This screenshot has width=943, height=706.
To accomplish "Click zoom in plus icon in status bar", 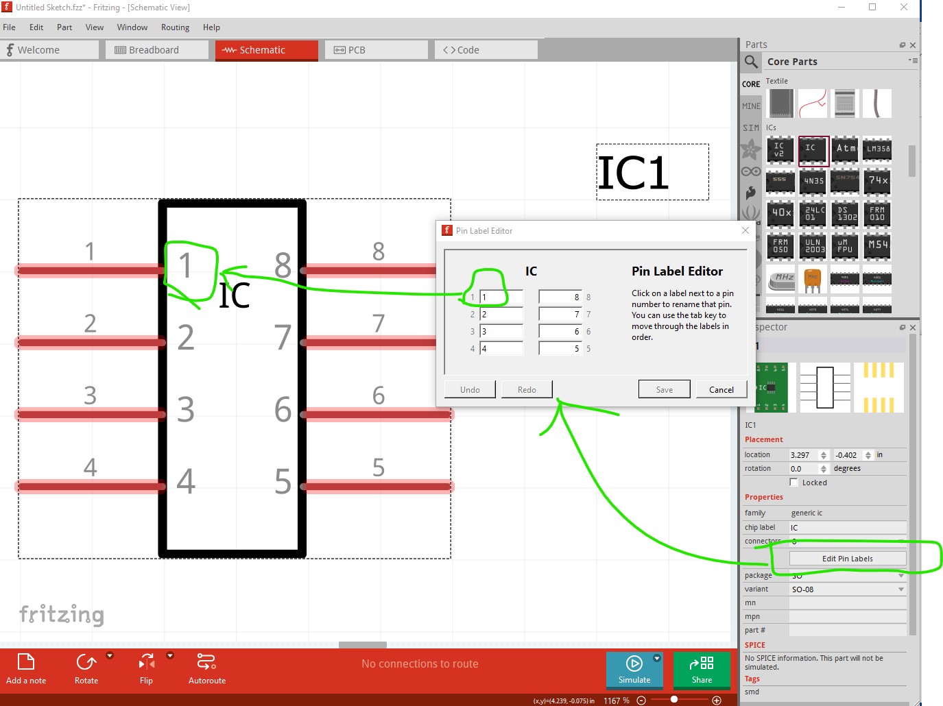I will click(x=717, y=700).
